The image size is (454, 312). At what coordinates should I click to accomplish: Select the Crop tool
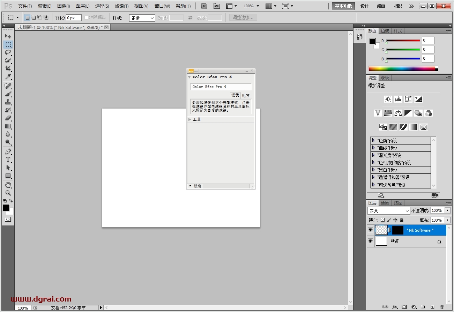coord(8,68)
